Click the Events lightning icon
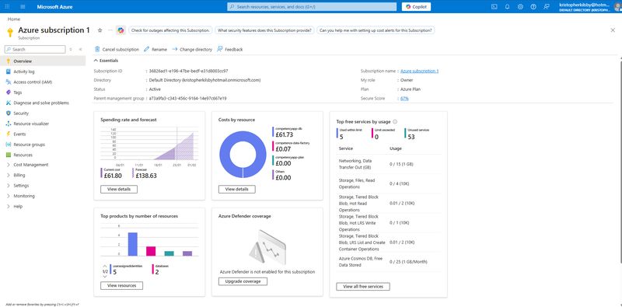 [x=9, y=134]
